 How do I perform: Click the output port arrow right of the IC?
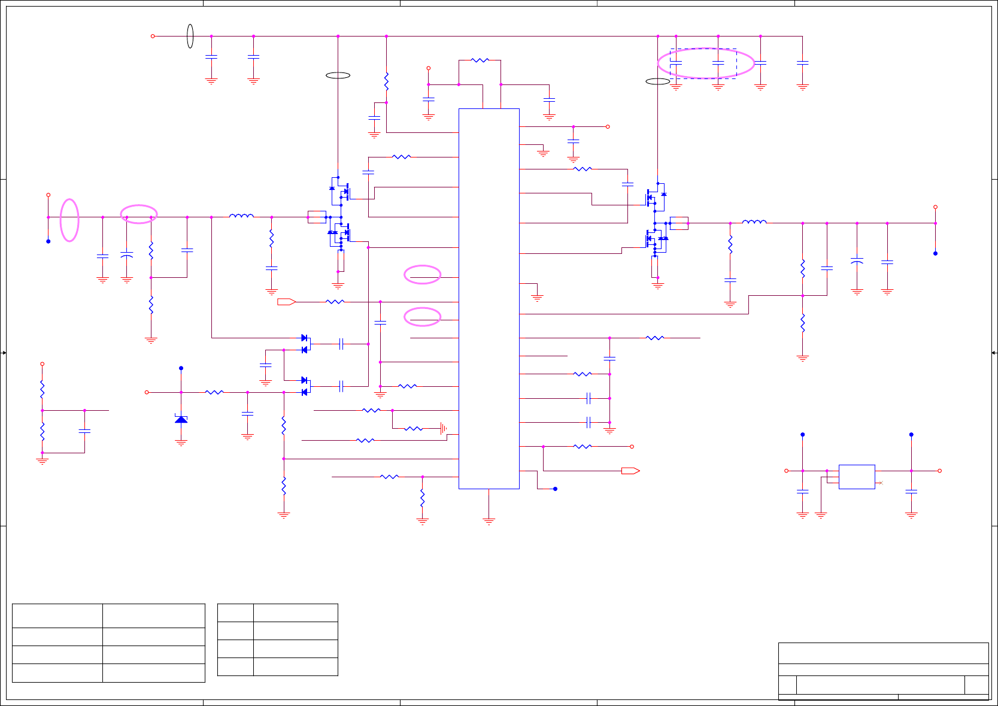pos(630,471)
